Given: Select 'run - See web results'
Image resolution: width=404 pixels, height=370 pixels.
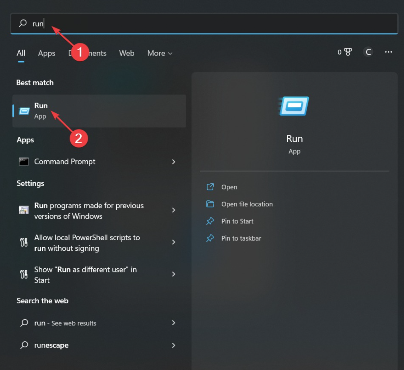Looking at the screenshot, I should pyautogui.click(x=99, y=323).
